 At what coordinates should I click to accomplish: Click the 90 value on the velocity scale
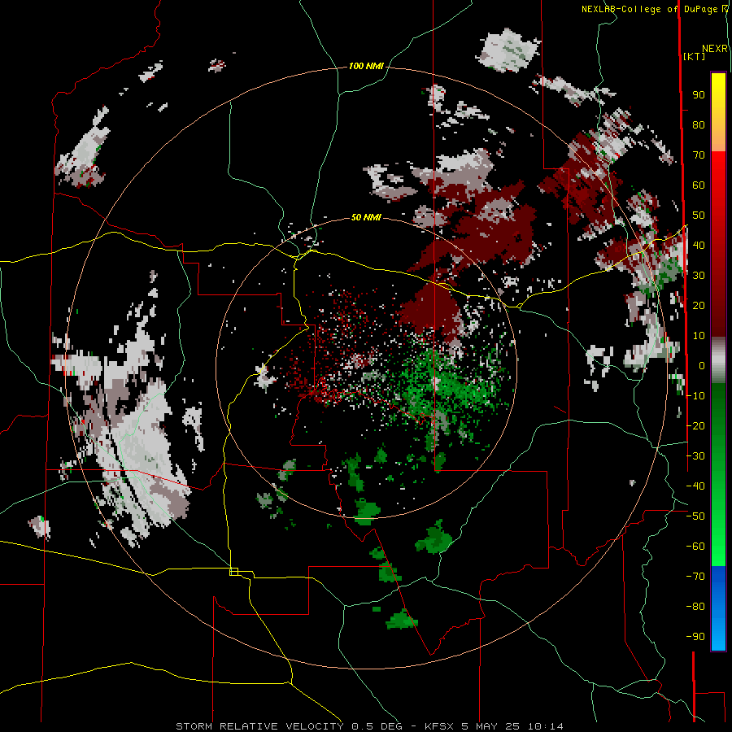point(699,95)
